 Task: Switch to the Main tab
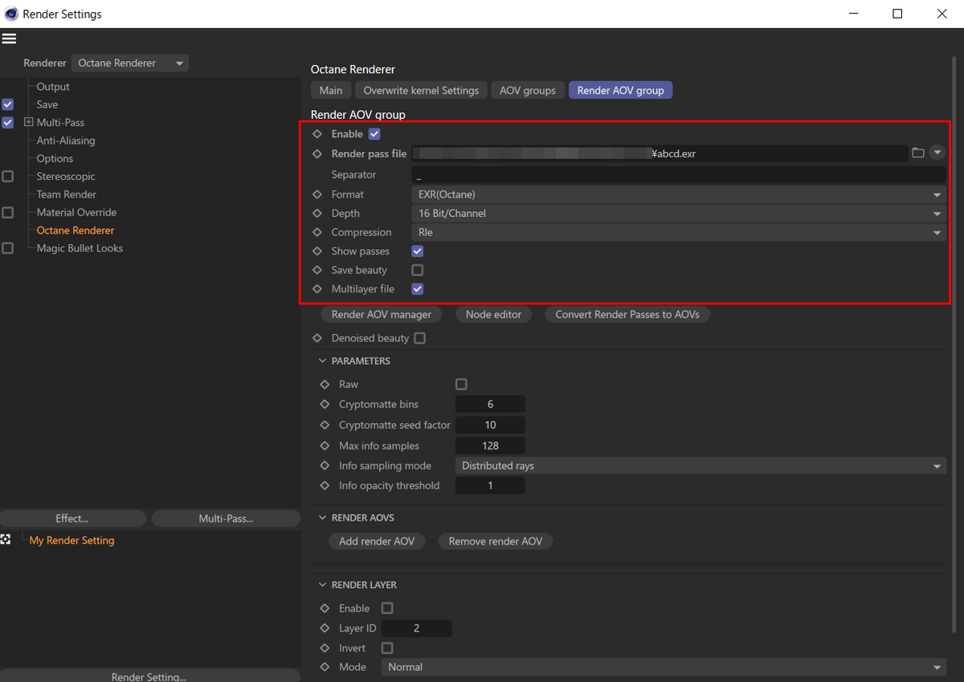click(330, 90)
